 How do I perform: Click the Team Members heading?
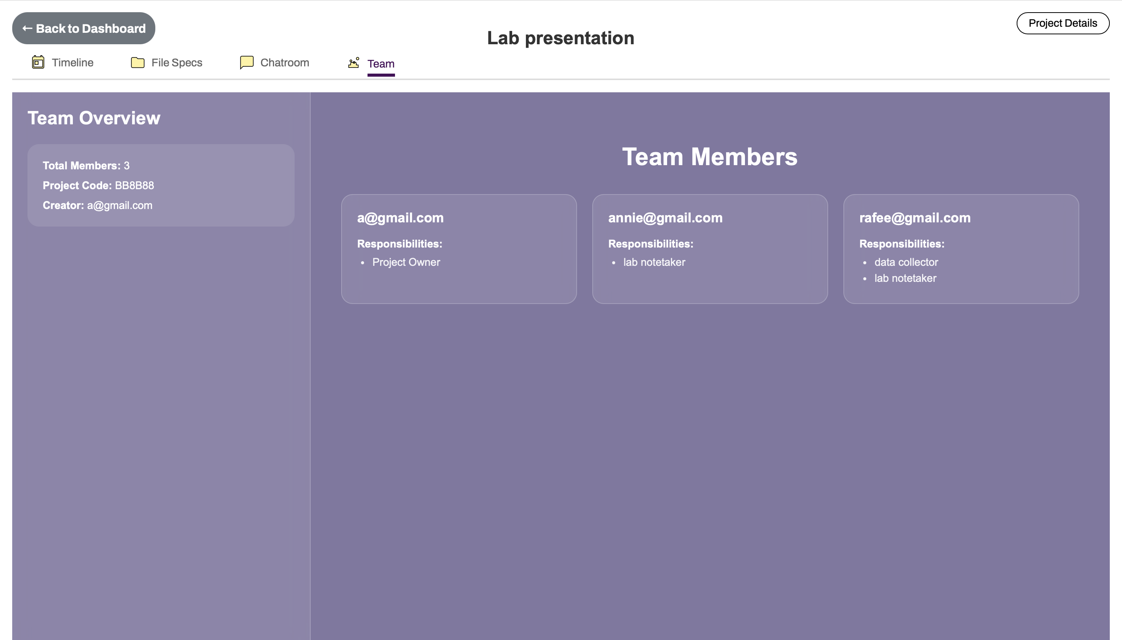[x=709, y=157]
